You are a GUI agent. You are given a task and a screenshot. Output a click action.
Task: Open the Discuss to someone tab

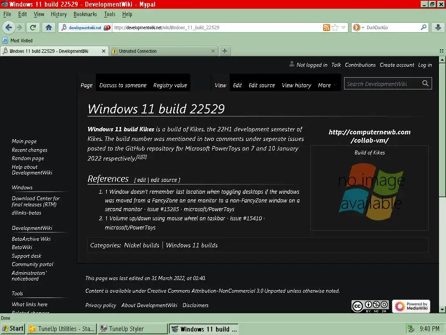(123, 85)
